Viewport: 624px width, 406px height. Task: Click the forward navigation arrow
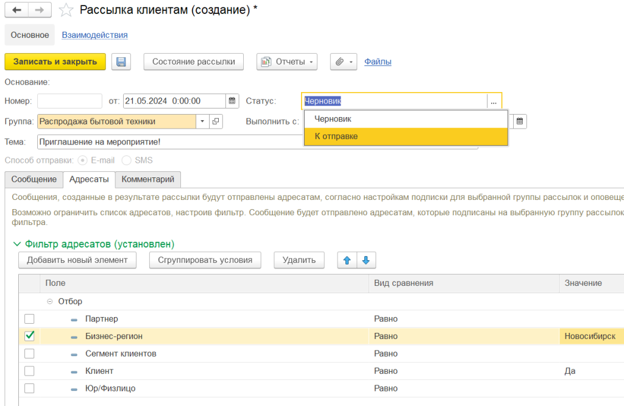(x=40, y=10)
